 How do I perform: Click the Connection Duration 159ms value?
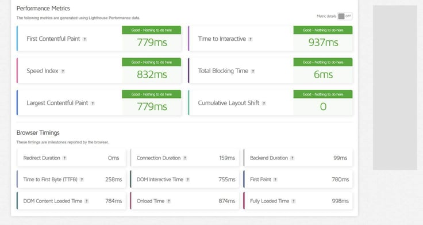[x=227, y=158]
